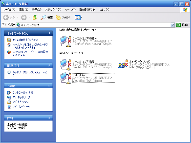The width and height of the screenshot is (191, 143).
Task: Click the My Computer icon
Action: [9, 107]
